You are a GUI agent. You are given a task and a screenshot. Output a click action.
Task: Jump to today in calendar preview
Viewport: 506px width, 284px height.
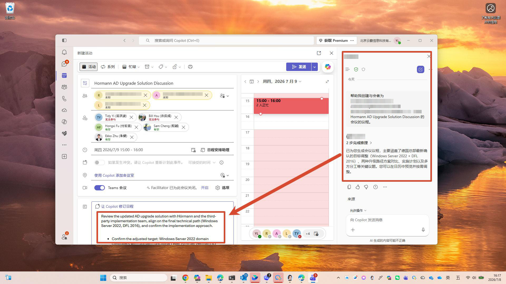pos(252,82)
